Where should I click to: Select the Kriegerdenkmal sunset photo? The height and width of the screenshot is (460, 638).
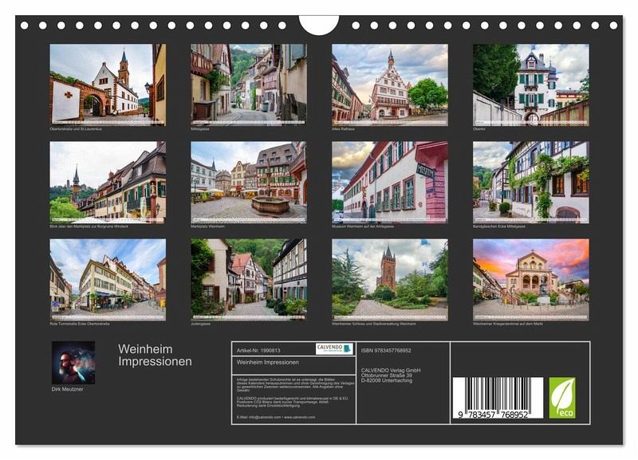coord(530,280)
